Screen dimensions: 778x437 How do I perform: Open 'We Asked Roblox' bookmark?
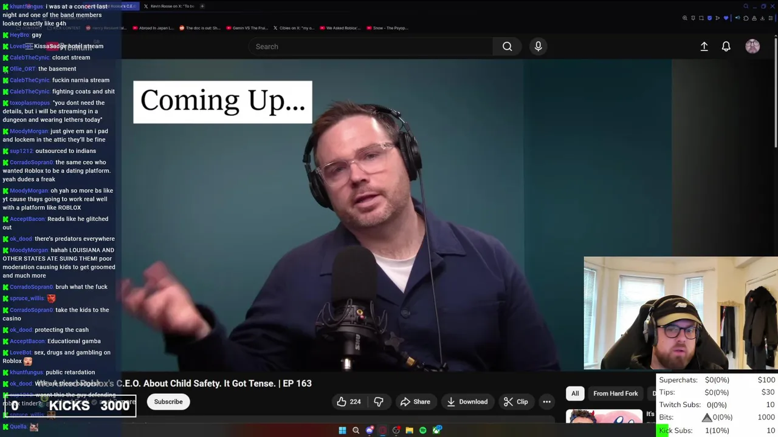tap(340, 28)
